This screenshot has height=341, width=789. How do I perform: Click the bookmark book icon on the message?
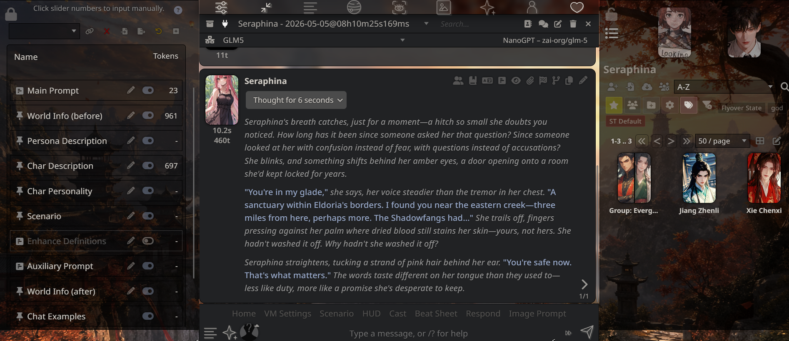pyautogui.click(x=473, y=80)
